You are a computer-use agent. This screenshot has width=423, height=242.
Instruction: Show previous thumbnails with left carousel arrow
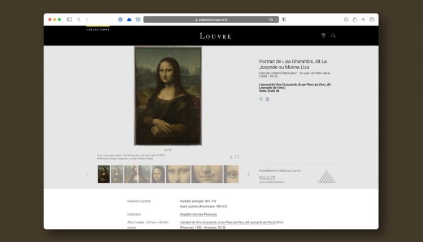point(87,174)
